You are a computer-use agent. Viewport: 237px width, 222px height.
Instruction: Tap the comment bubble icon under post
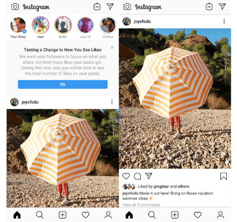(137, 176)
